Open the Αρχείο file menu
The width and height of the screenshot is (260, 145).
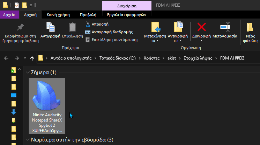(9, 15)
